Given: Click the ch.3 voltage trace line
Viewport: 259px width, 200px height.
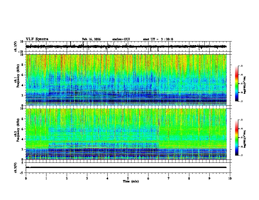Looking at the screenshot, I should pos(126,167).
